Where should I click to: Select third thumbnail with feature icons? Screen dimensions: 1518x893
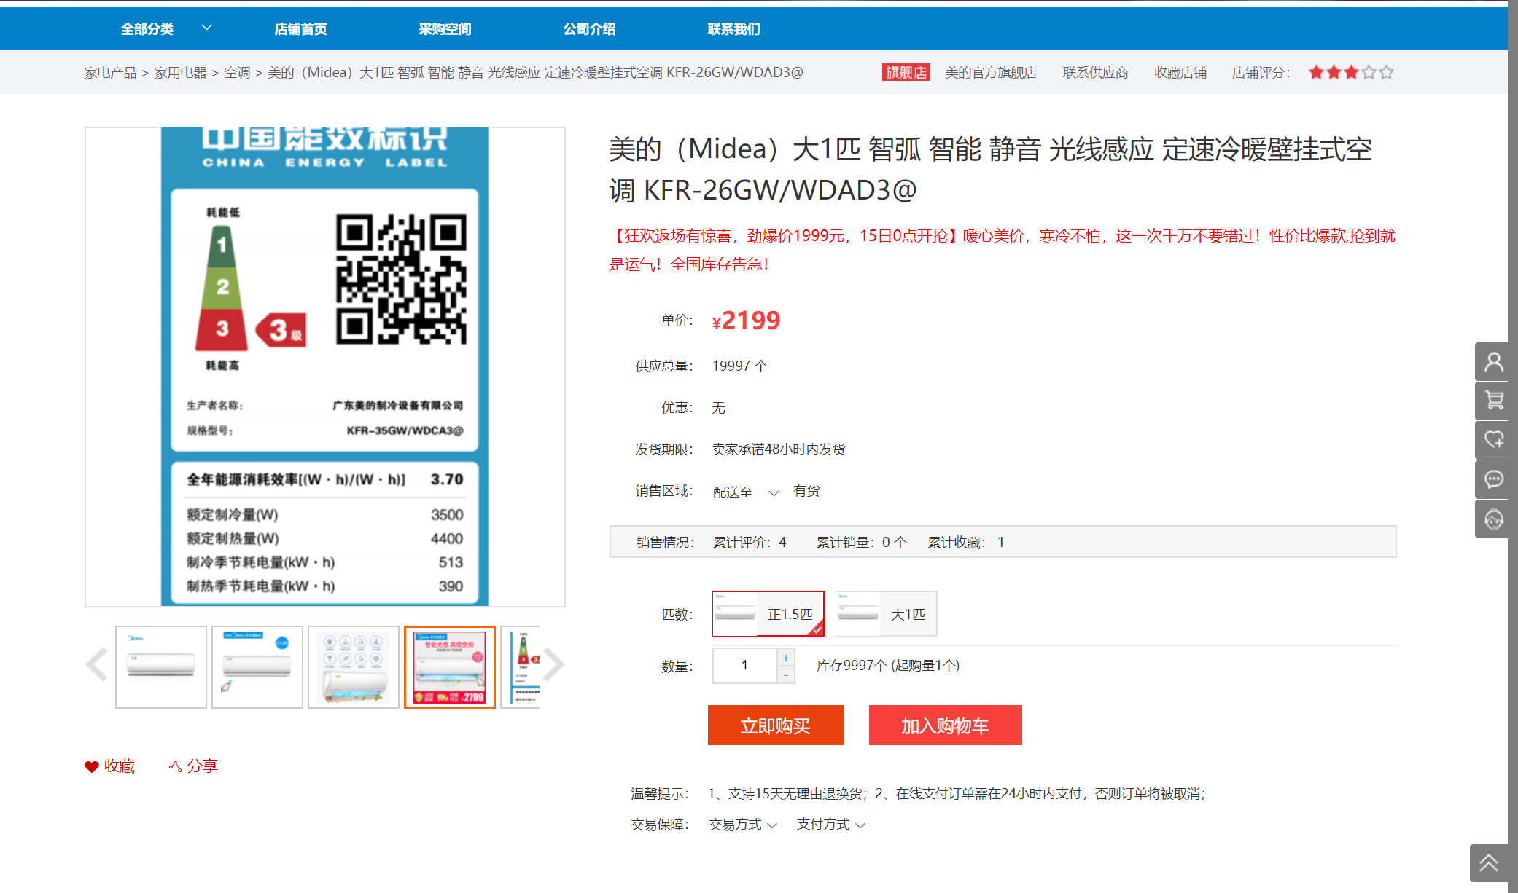(x=354, y=667)
